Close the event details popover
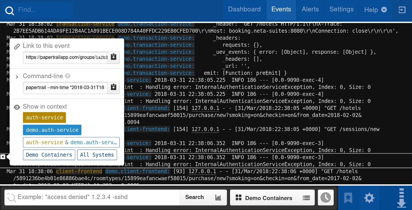 [3, 157]
